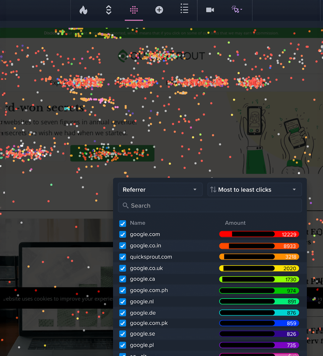Uncheck the google.de referrer
This screenshot has width=323, height=356.
pos(123,313)
